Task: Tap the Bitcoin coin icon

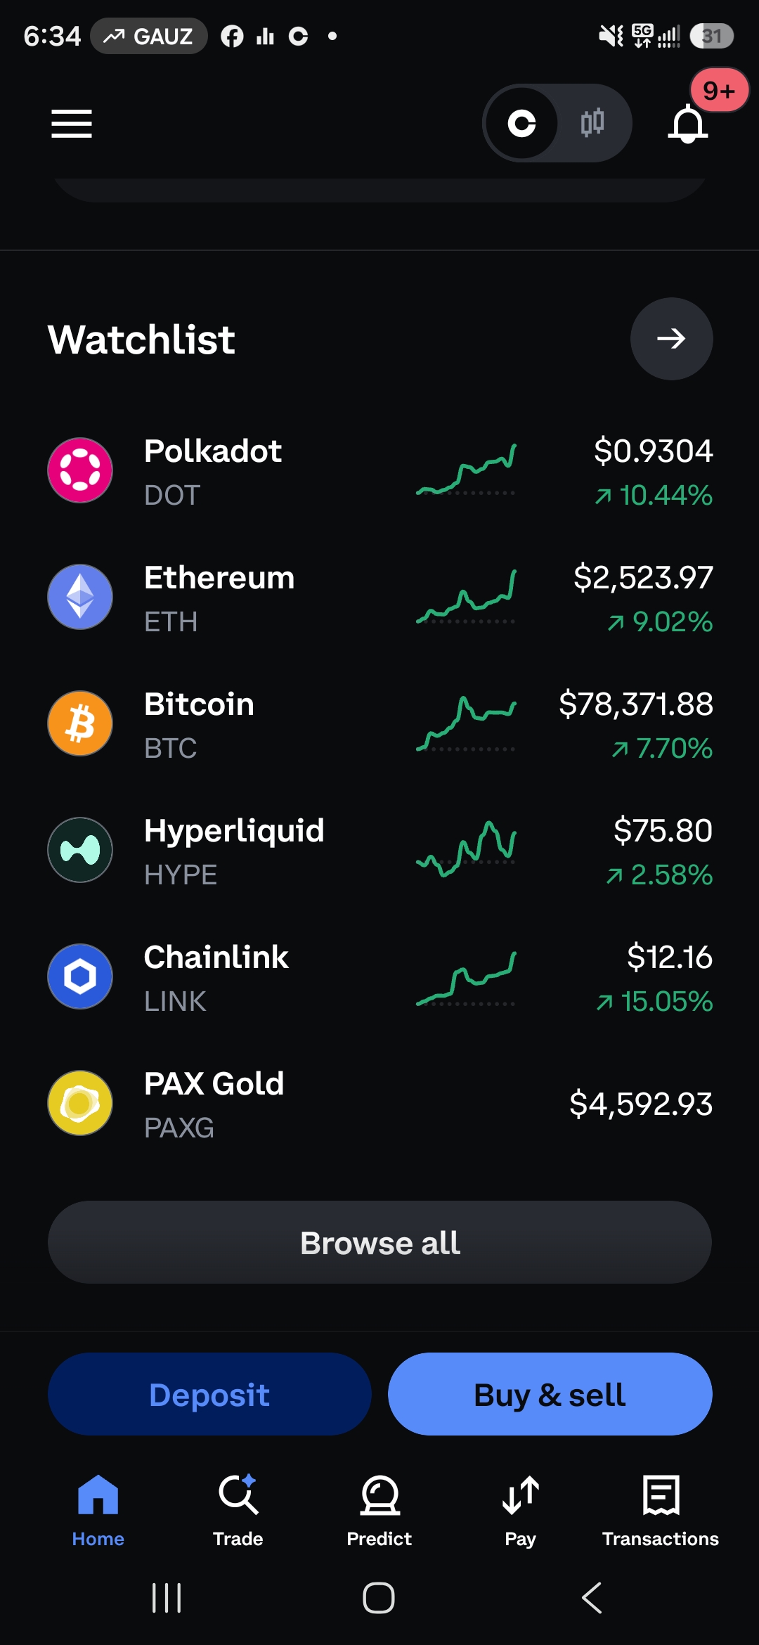Action: (80, 723)
